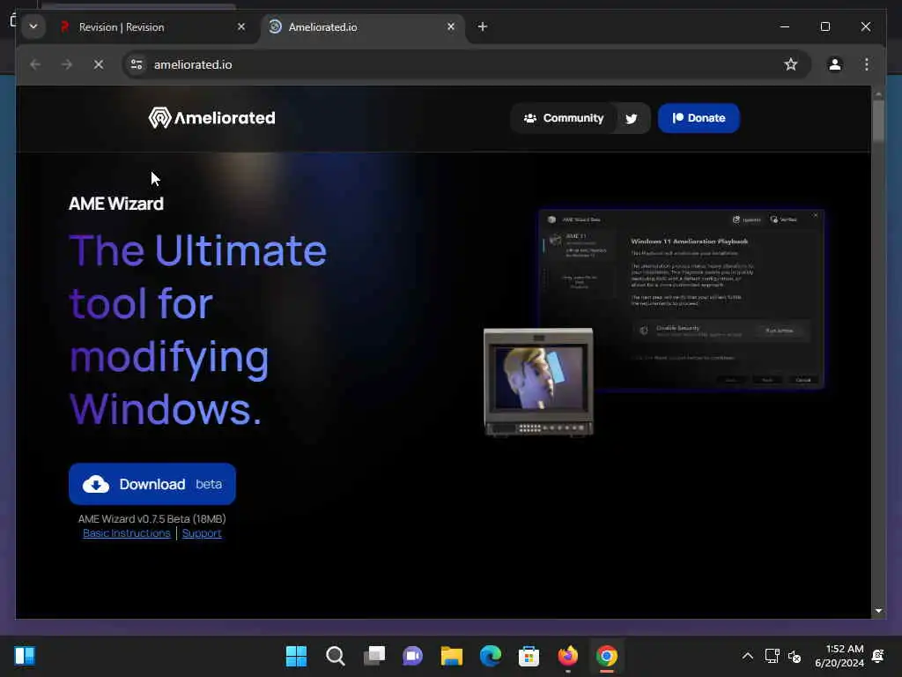Screen dimensions: 902x677
Task: Show hidden system tray icons
Action: [x=747, y=656]
